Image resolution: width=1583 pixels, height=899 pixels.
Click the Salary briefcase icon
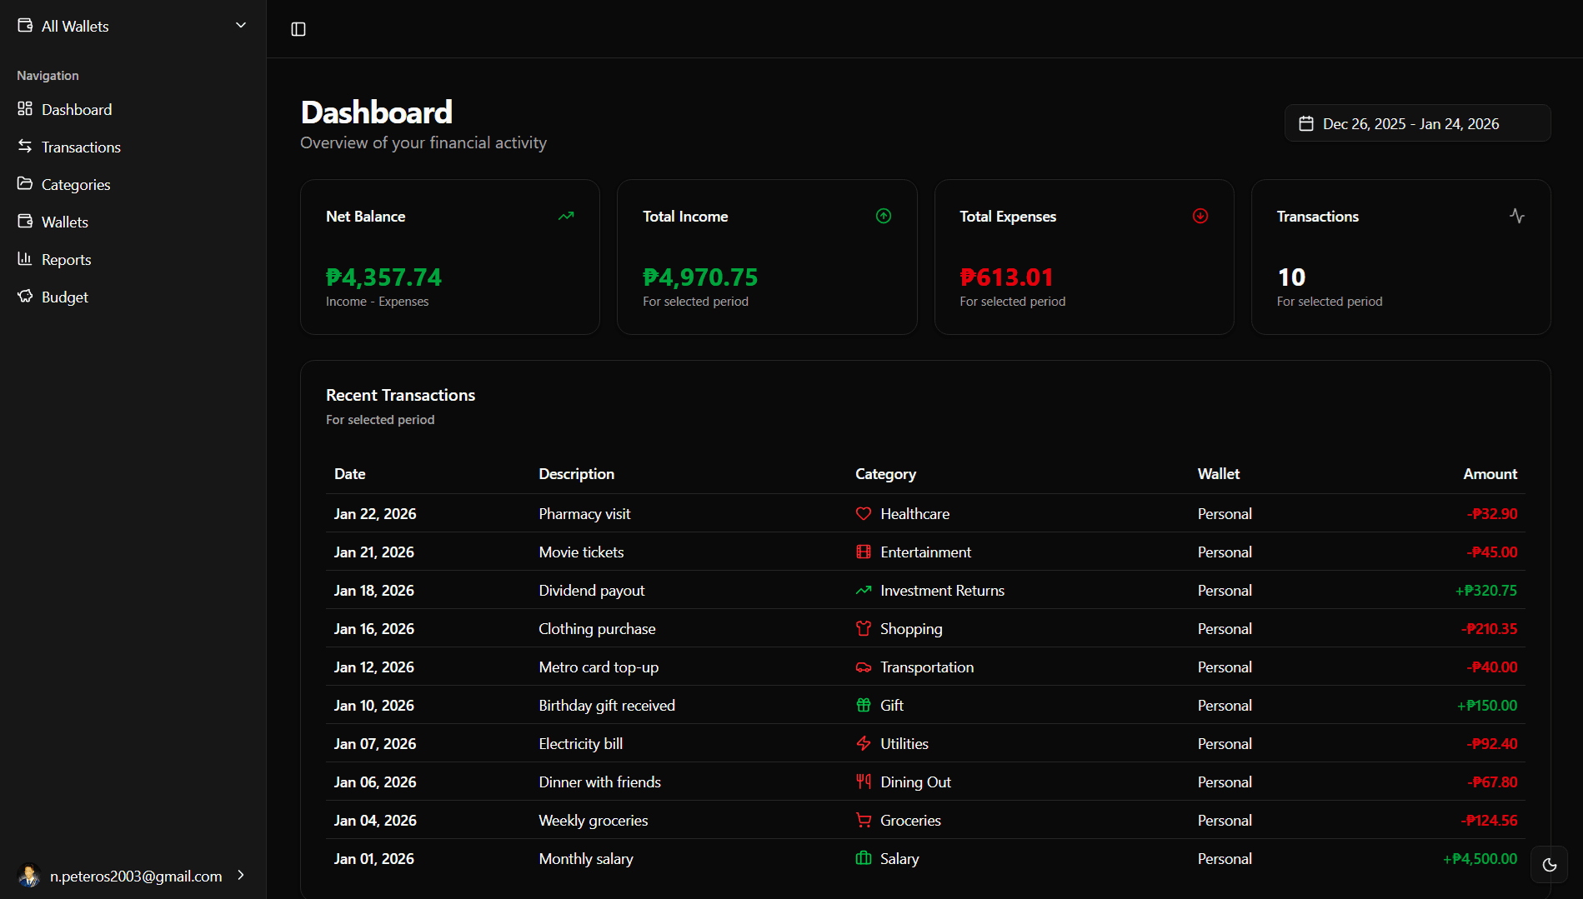864,858
